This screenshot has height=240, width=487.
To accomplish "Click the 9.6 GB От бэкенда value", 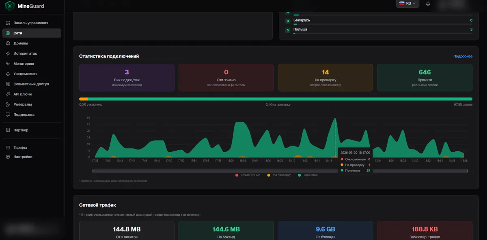I will pyautogui.click(x=325, y=229).
